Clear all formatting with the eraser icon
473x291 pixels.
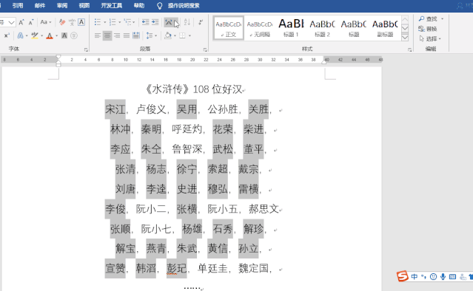62,22
